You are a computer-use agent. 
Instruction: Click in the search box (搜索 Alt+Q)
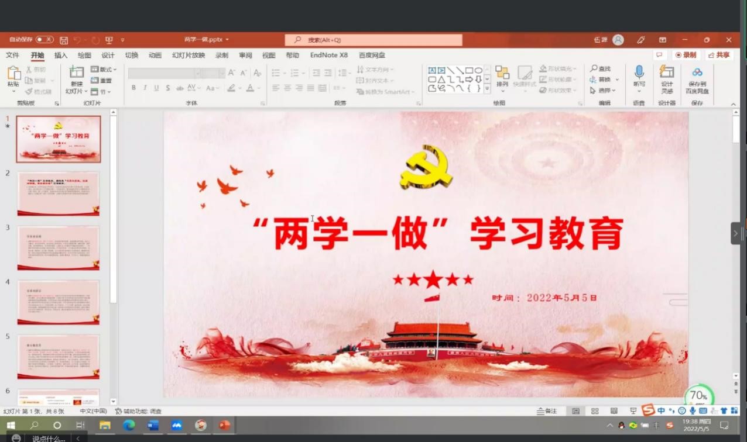point(373,40)
